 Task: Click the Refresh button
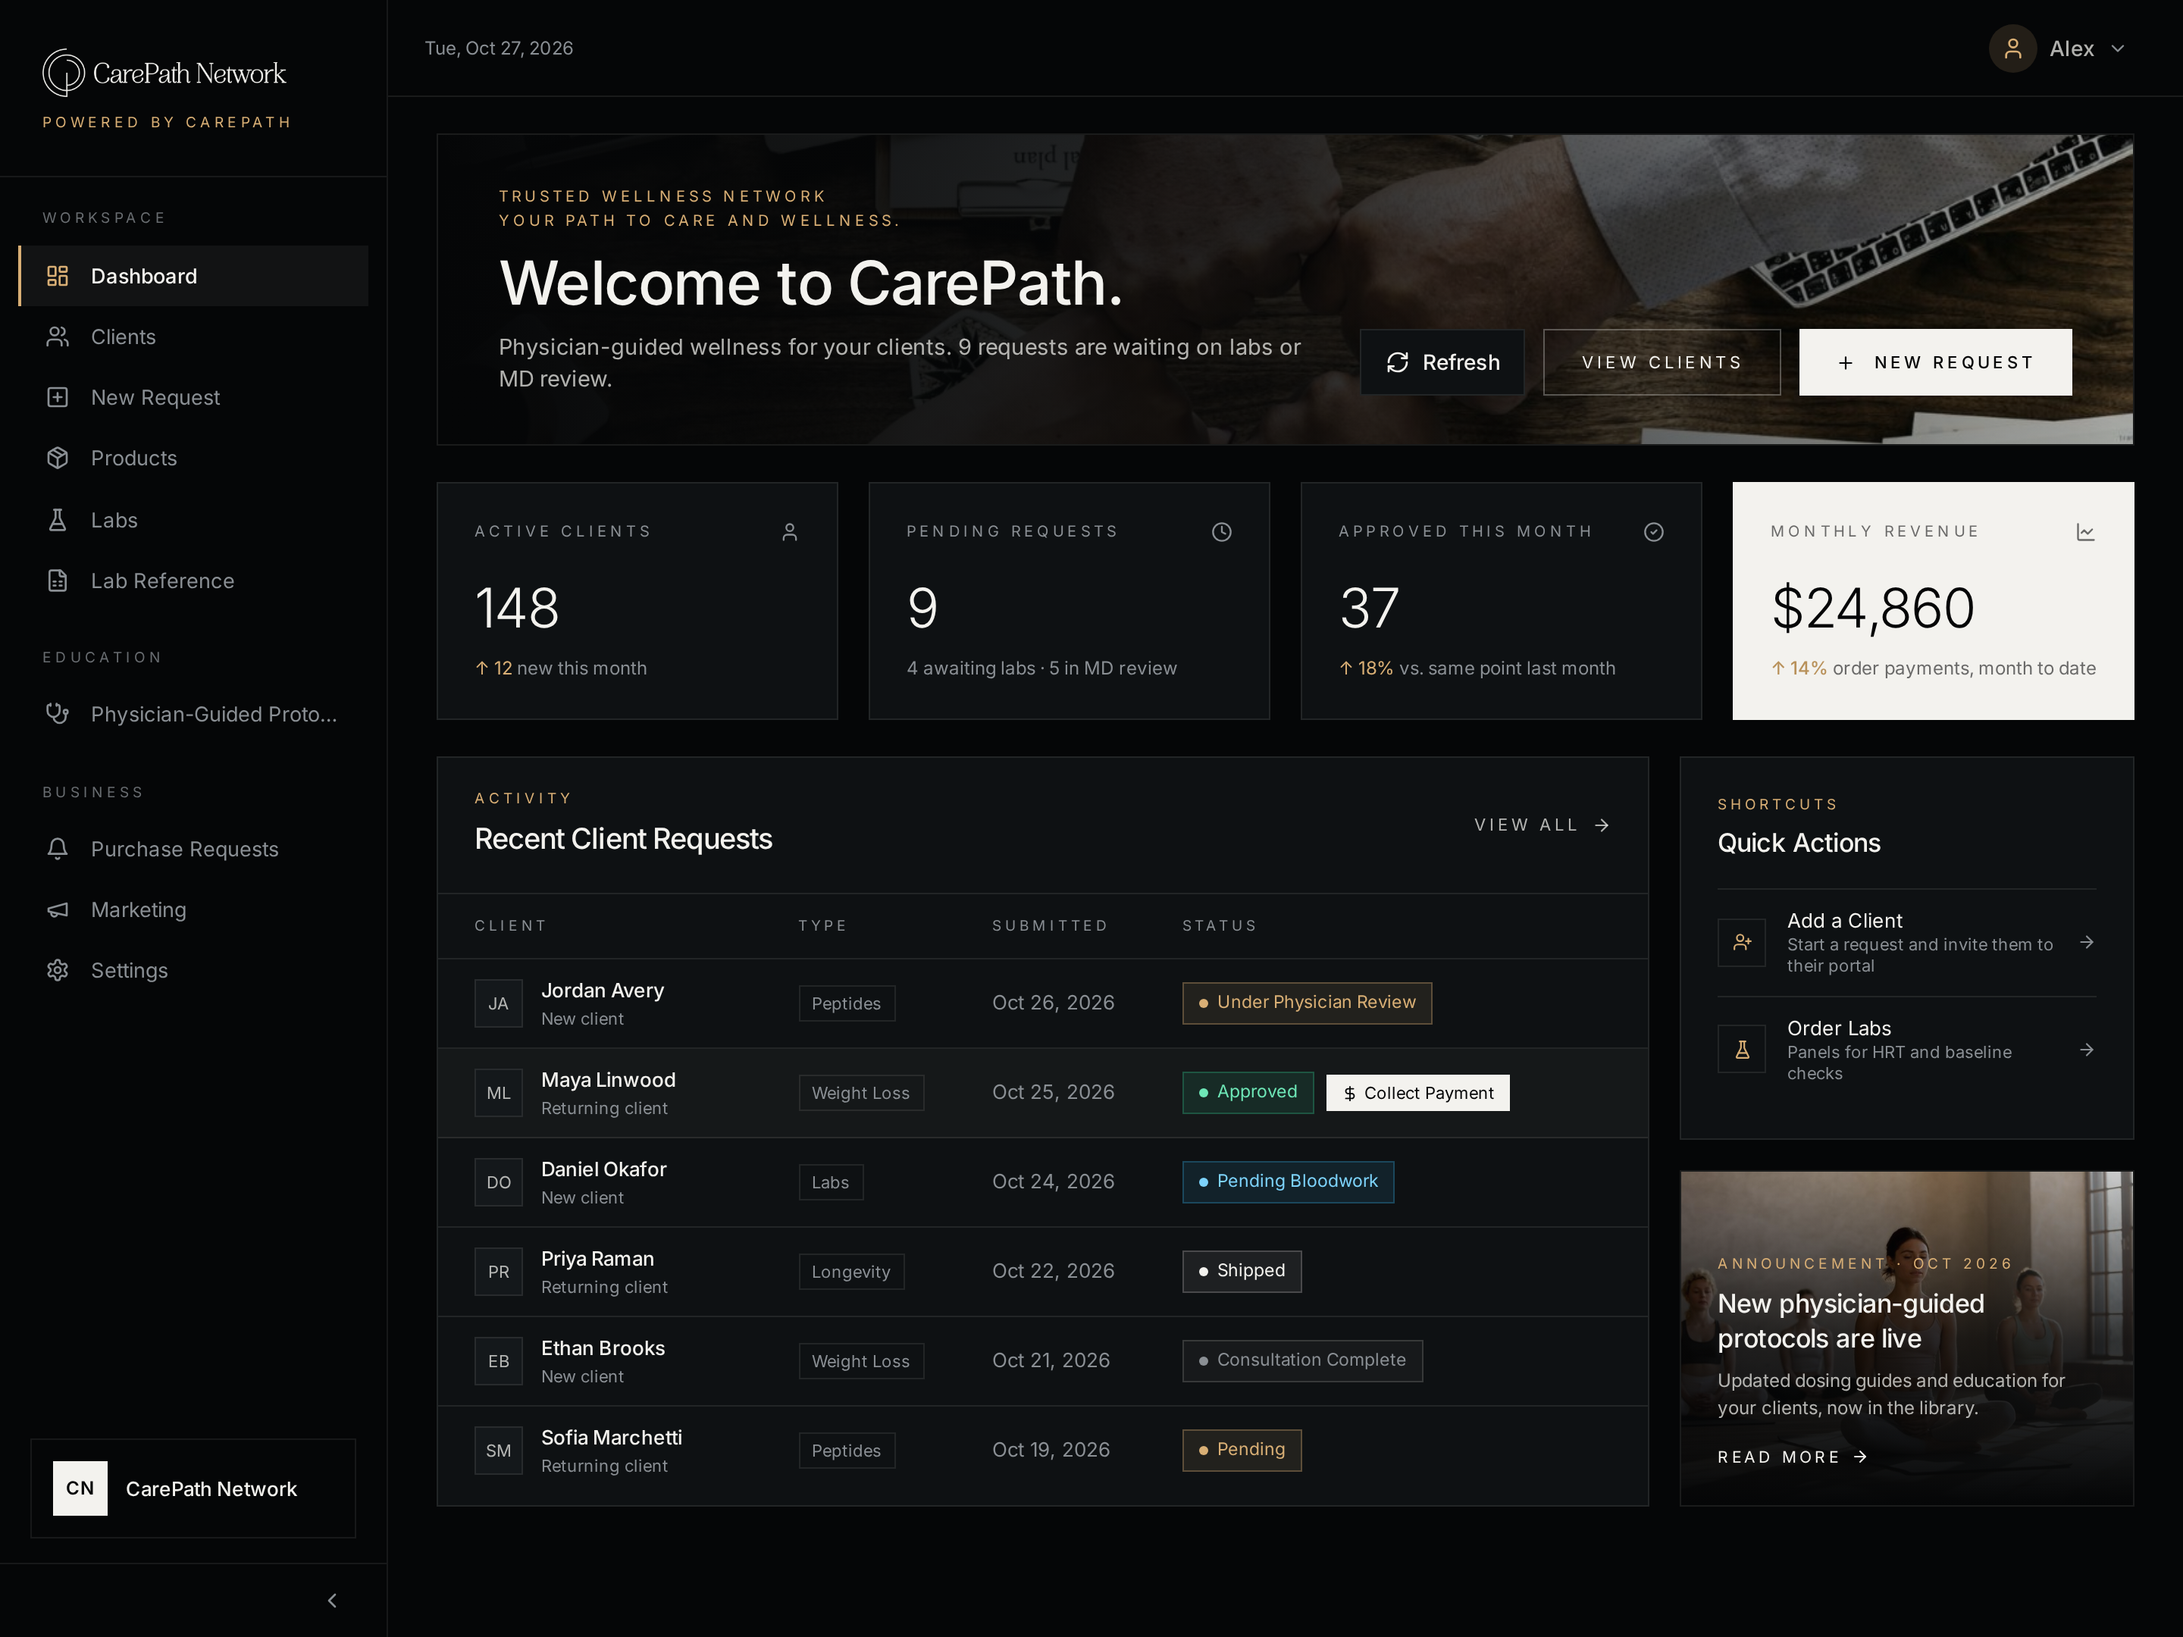click(1442, 362)
